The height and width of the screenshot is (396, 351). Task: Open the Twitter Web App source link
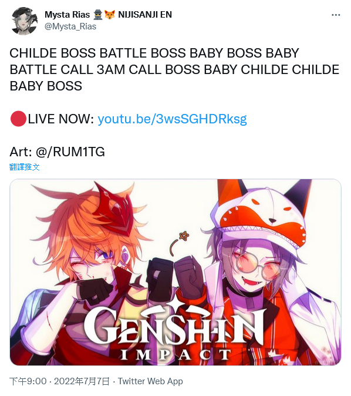point(150,381)
